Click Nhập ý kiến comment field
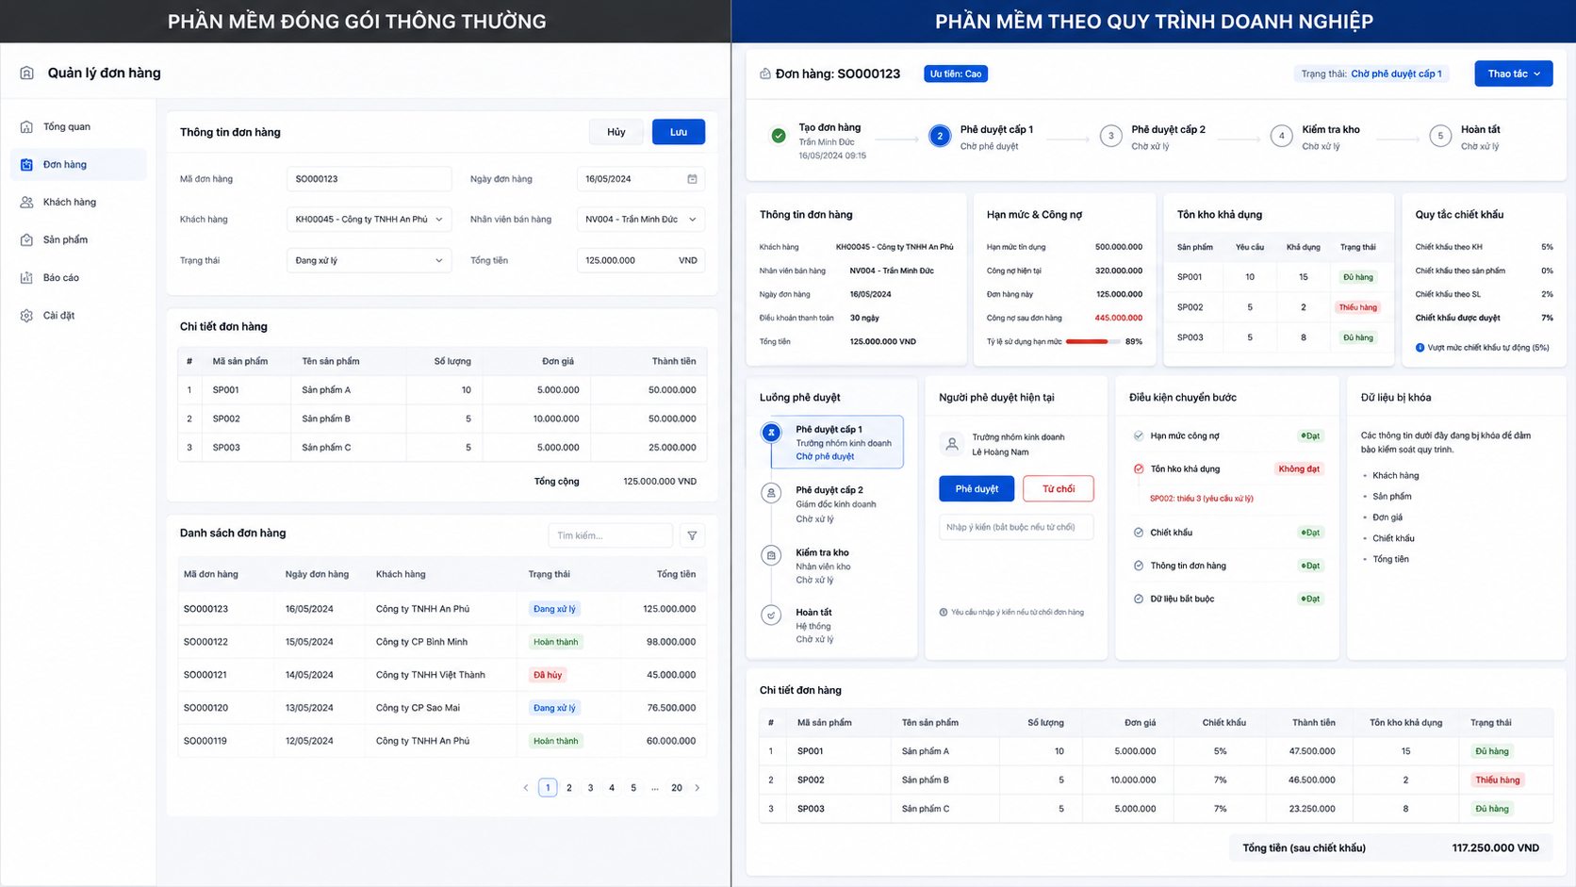 (x=1016, y=527)
